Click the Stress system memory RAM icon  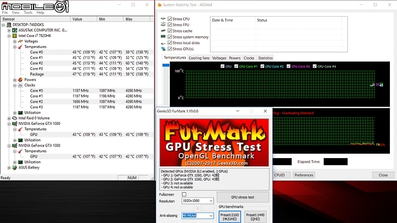click(163, 37)
